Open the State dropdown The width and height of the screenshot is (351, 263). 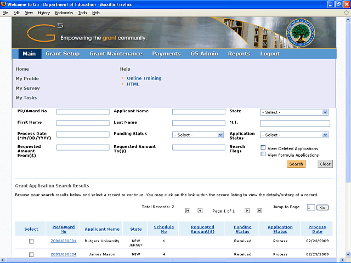pos(294,112)
